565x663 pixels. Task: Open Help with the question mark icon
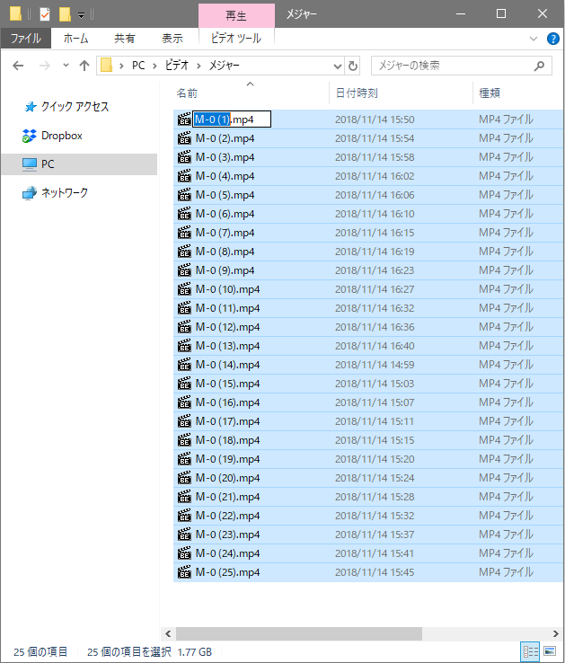tap(553, 39)
